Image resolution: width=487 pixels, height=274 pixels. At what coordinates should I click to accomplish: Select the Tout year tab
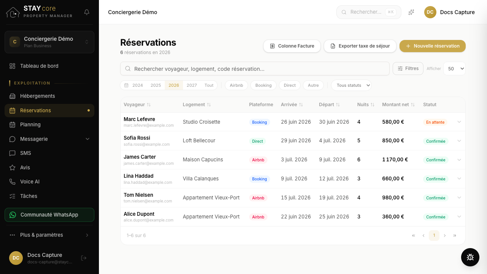click(209, 85)
